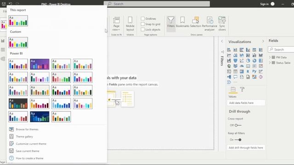
Task: Expand the Status Table
Action: [270, 63]
